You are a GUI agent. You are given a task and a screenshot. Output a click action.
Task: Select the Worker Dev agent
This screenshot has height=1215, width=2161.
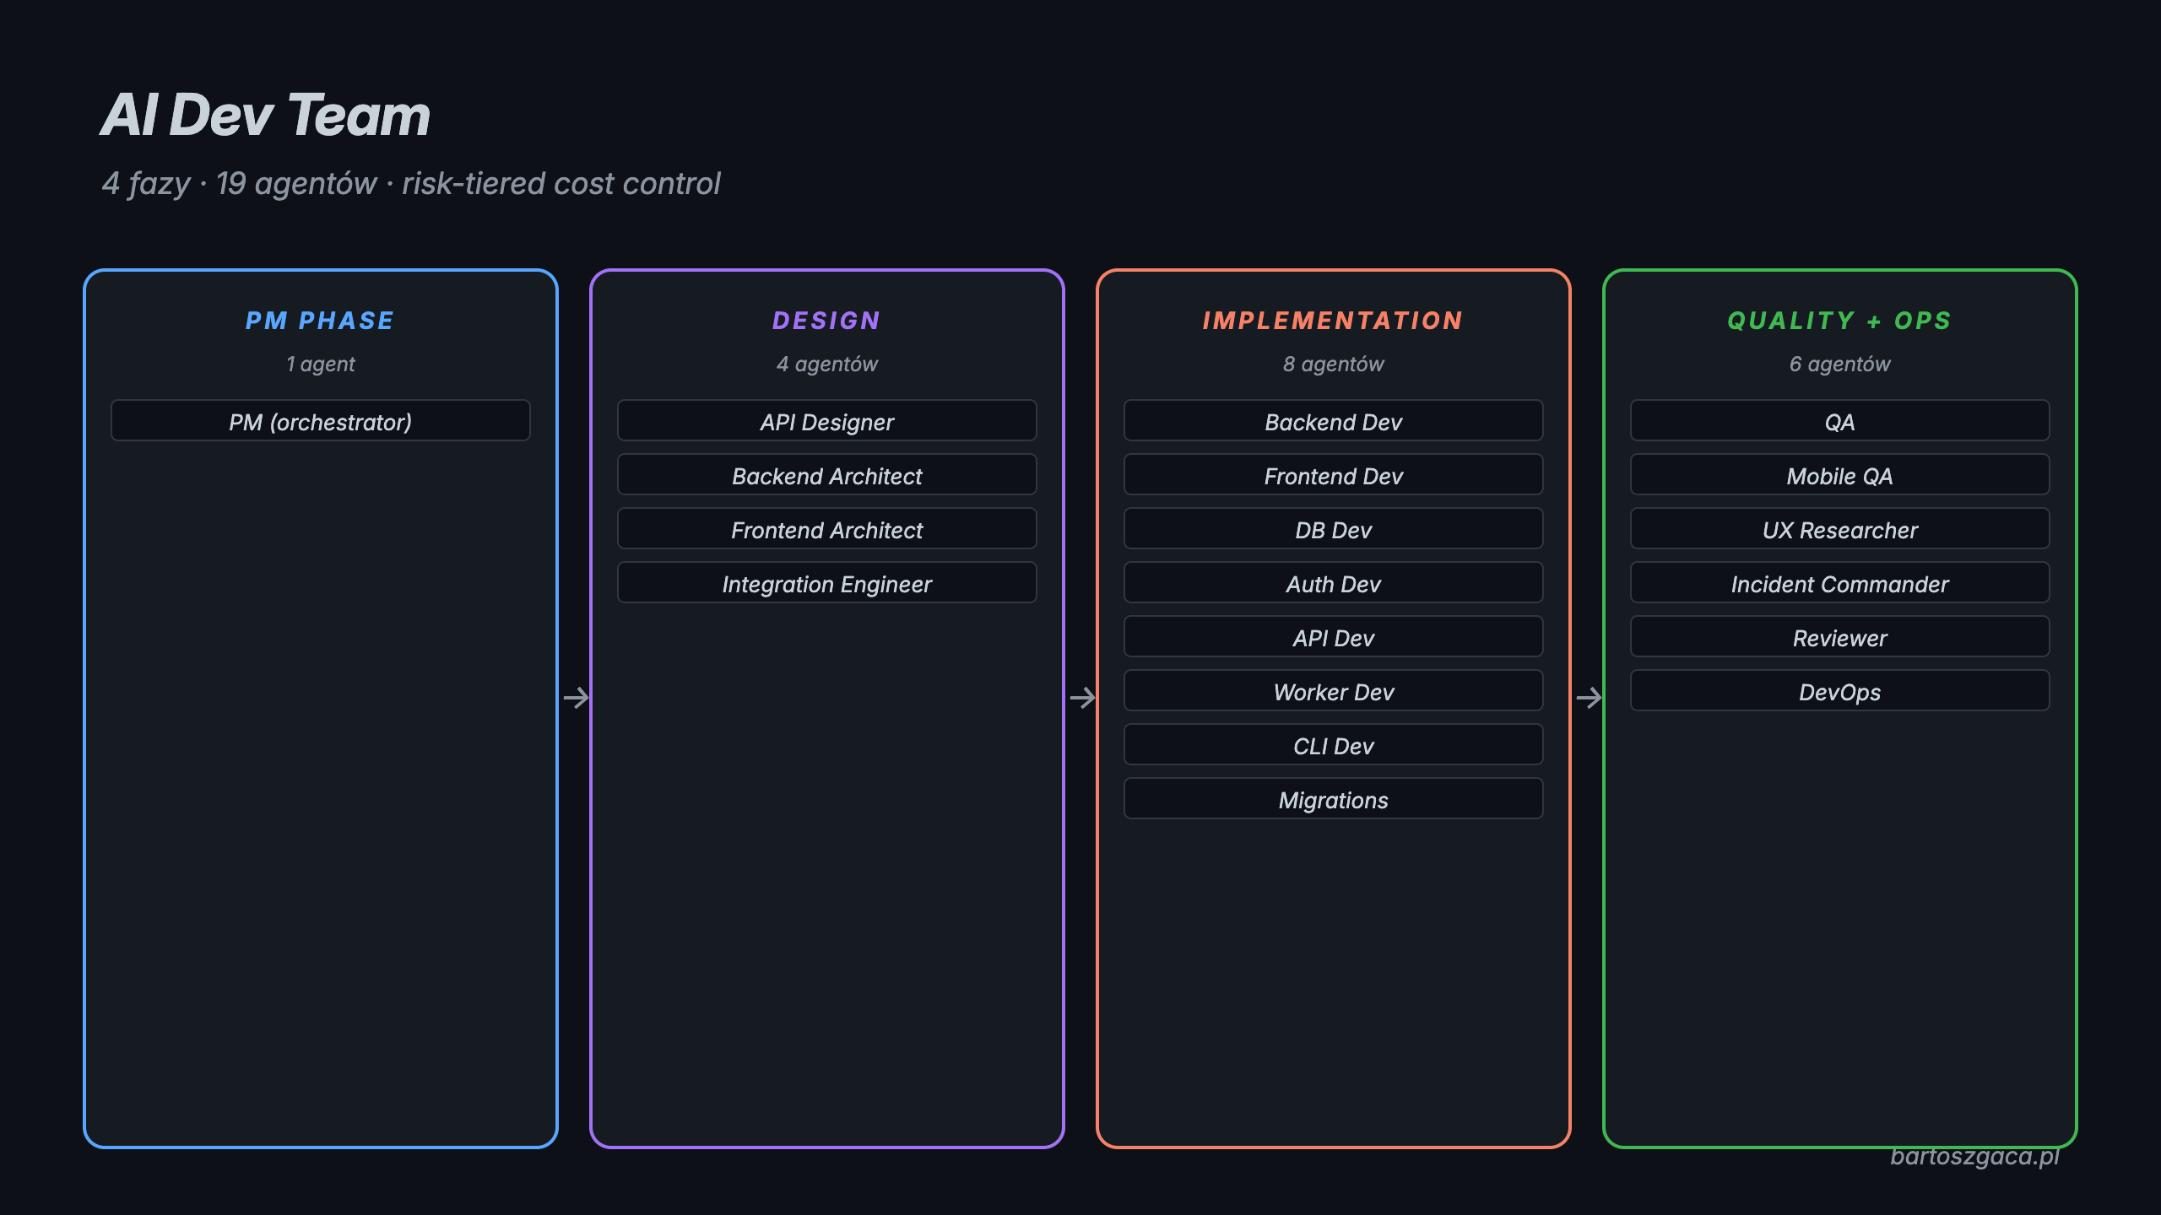(1334, 690)
